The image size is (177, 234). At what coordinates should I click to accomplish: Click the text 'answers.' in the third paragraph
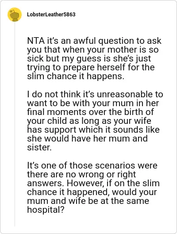[46, 183]
